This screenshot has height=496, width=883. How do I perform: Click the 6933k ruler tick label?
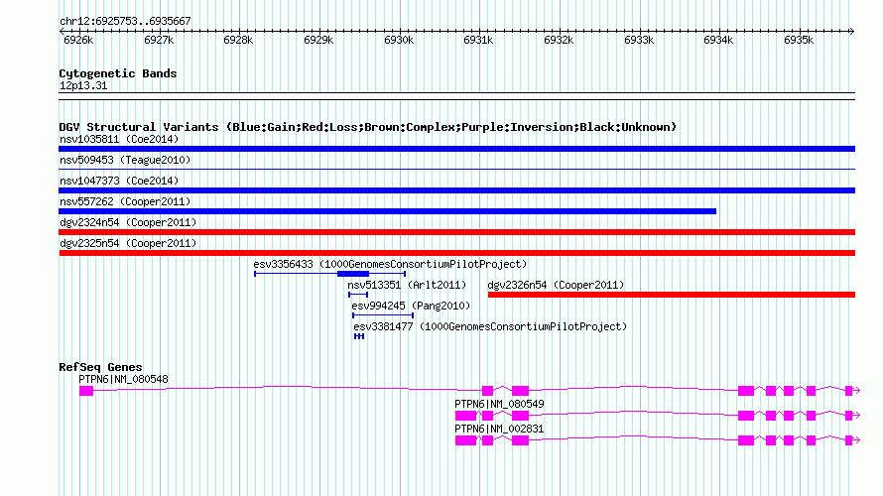click(x=639, y=40)
